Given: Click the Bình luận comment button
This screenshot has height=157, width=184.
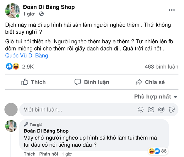Looking at the screenshot, I should [92, 82].
